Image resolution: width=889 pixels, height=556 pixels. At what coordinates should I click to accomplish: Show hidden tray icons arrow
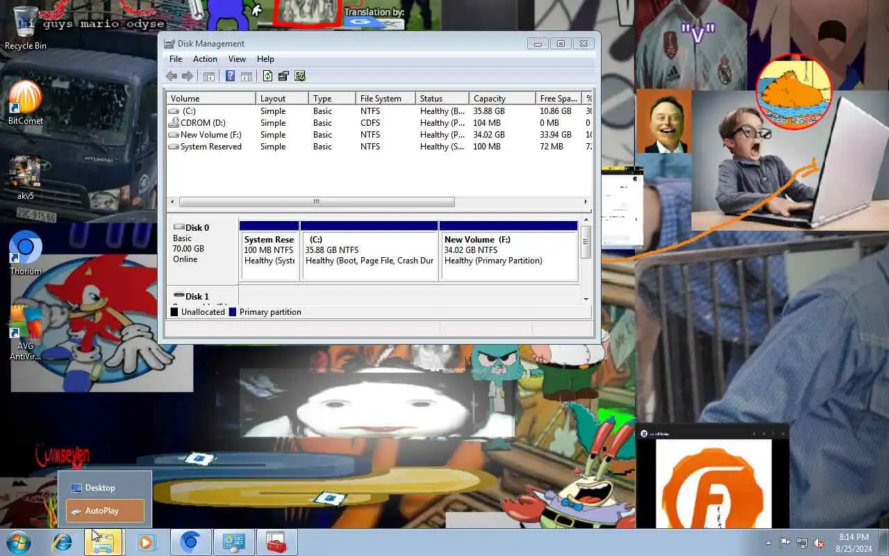768,543
